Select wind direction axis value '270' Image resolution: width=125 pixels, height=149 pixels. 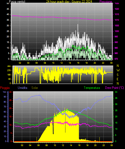coord(9,71)
